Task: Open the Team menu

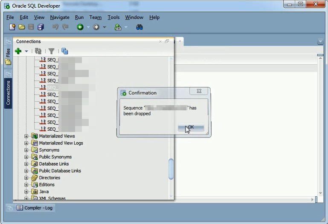Action: pos(96,17)
